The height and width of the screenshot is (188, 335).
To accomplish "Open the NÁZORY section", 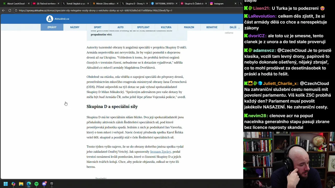I will (75, 27).
